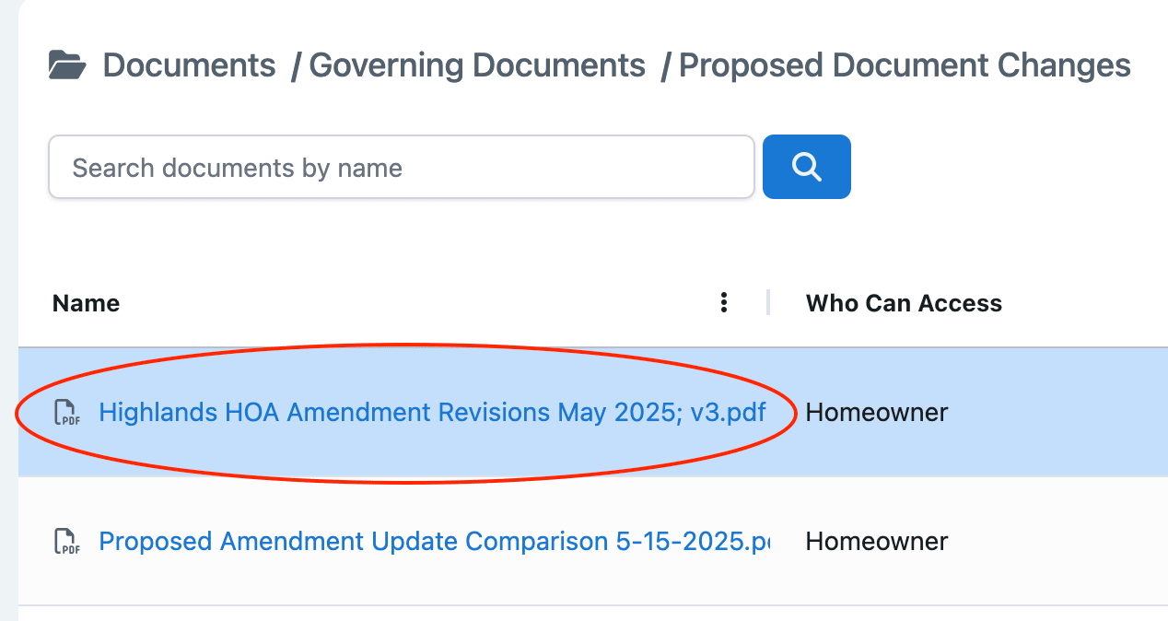
Task: Navigate to the Governing Documents breadcrumb
Action: click(477, 65)
